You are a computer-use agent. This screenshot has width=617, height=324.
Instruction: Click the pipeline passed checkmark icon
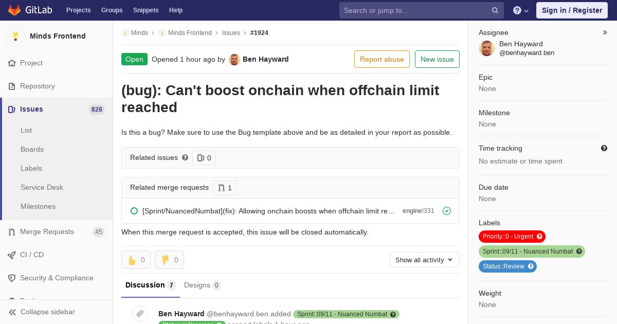click(447, 211)
